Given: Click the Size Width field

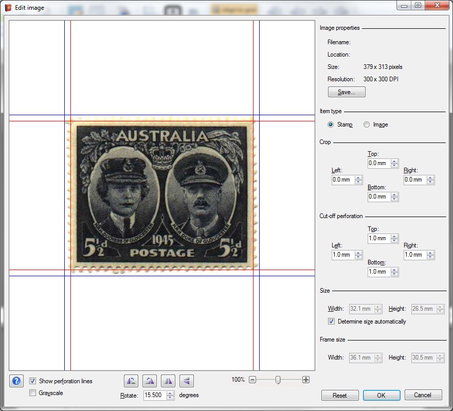Looking at the screenshot, I should [362, 309].
